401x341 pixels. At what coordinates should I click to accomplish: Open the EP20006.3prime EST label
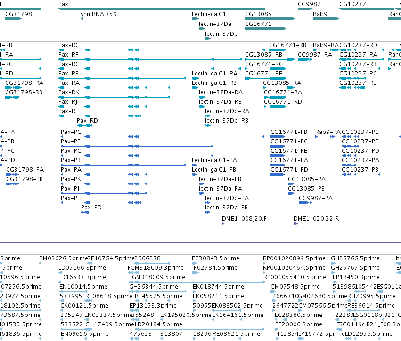[x=298, y=324]
